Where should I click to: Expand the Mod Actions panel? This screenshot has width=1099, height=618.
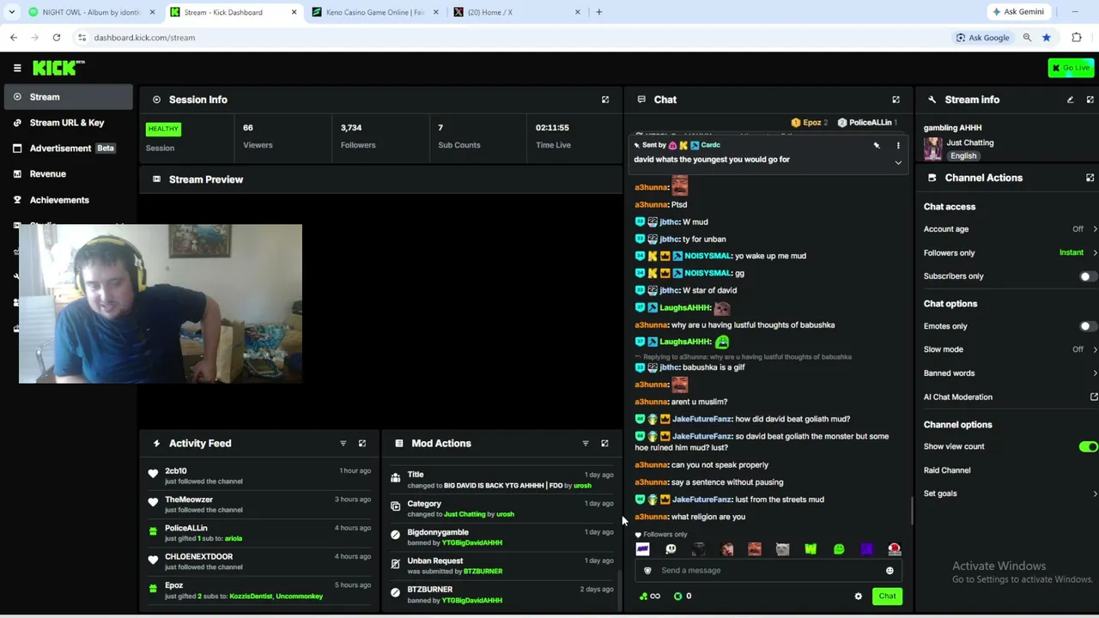(x=604, y=443)
